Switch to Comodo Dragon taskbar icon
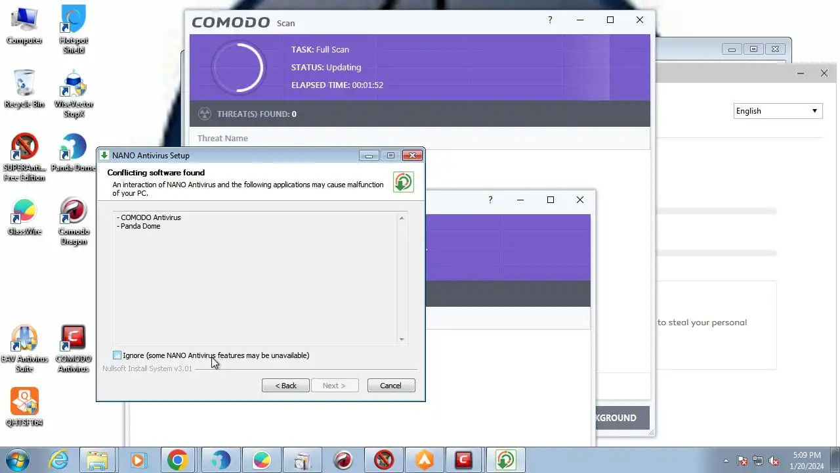840x473 pixels. [343, 460]
